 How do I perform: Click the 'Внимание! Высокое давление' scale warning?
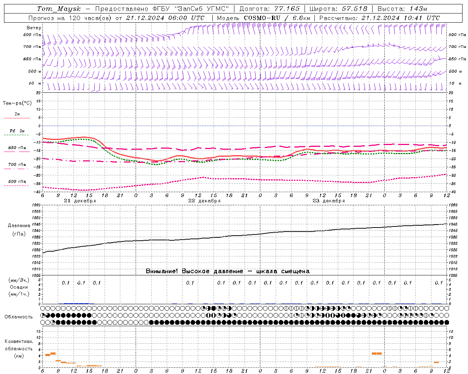tap(194, 271)
